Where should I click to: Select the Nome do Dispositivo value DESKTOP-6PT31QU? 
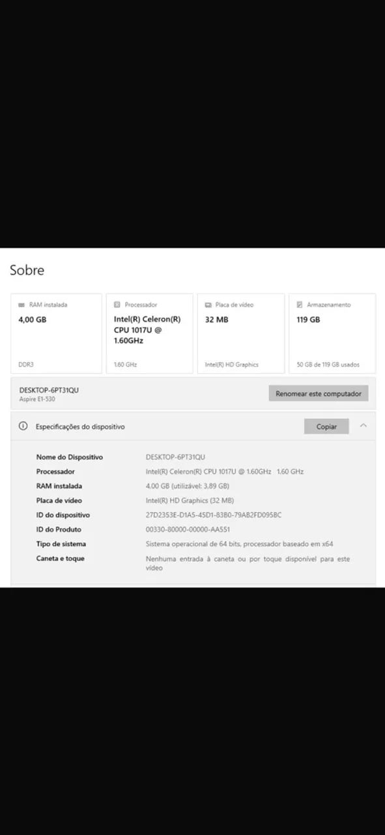tap(175, 457)
